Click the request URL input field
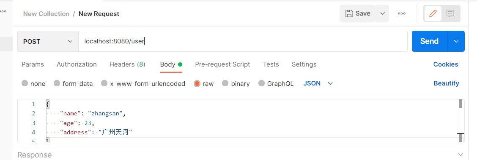The image size is (477, 160). tap(243, 42)
